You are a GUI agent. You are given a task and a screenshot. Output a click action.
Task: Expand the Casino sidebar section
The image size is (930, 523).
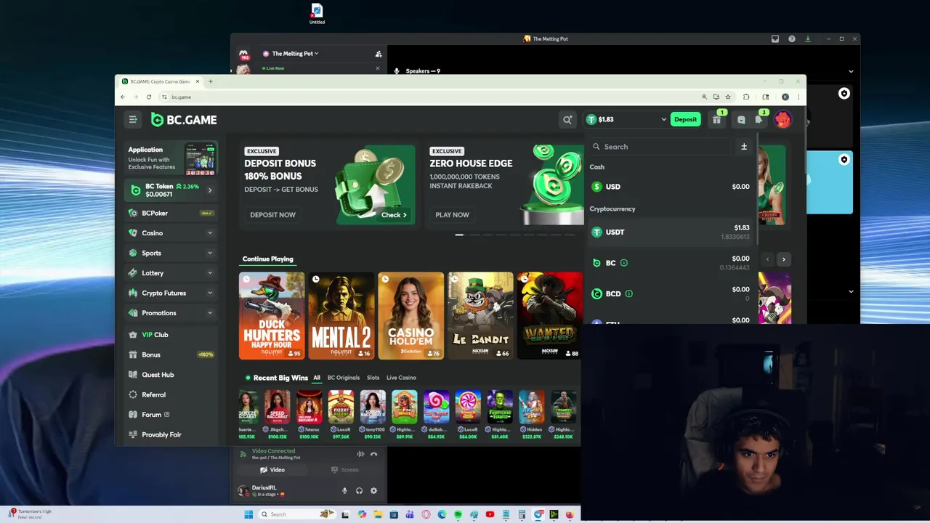click(x=210, y=233)
